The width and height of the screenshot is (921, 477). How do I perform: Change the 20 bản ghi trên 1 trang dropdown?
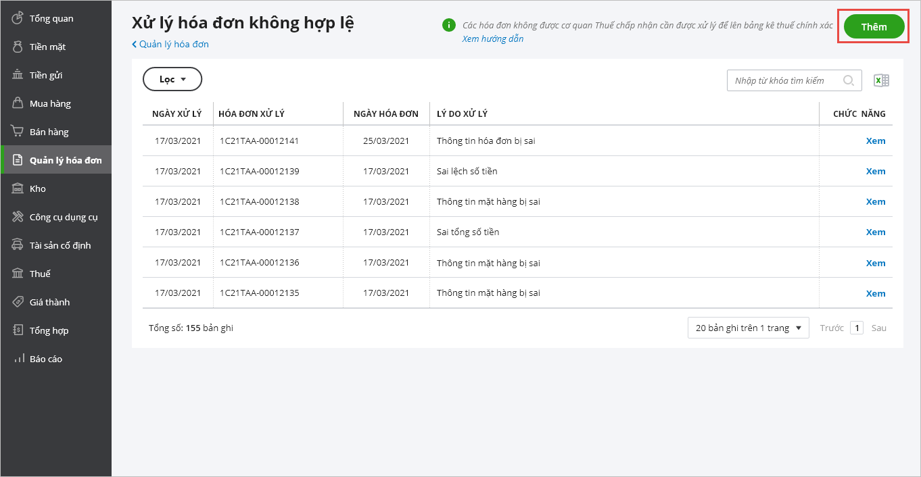pyautogui.click(x=749, y=328)
